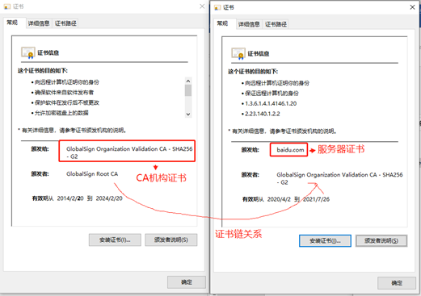
Task: Click 安装证书 button in left certificate window
Action: tap(115, 240)
